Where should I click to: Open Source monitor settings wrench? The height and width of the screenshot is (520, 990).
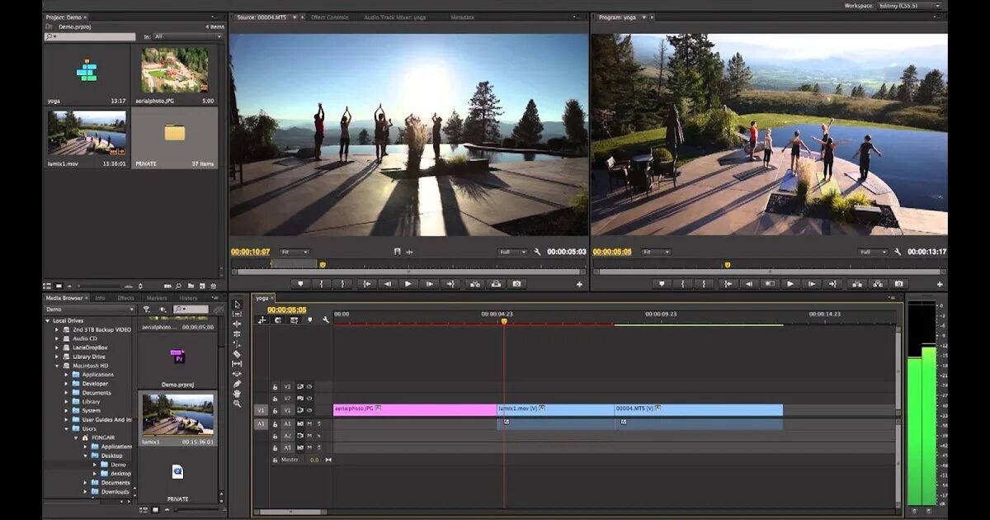click(537, 253)
